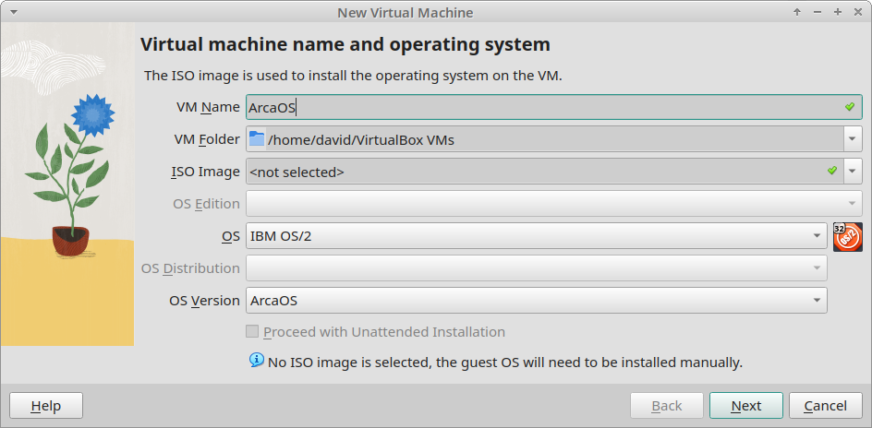The height and width of the screenshot is (428, 872).
Task: Click the green checkmark in VM Name field
Action: [x=849, y=107]
